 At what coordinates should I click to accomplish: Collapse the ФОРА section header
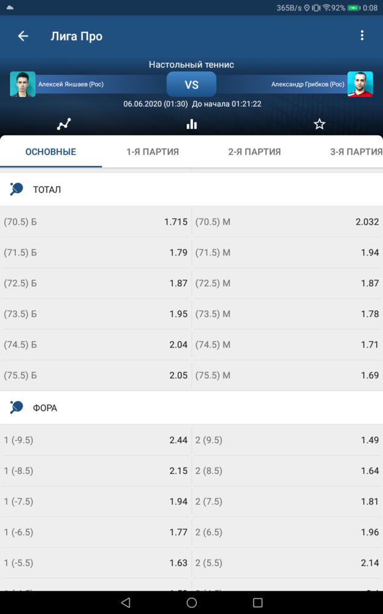[x=191, y=408]
